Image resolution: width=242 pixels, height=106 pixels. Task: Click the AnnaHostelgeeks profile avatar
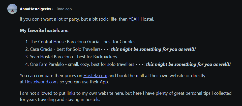pyautogui.click(x=12, y=9)
